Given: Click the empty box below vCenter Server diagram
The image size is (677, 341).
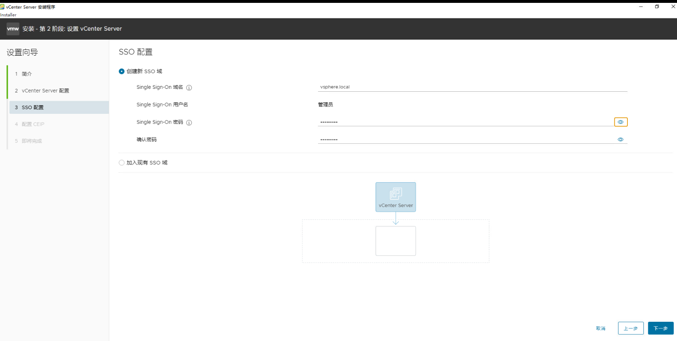Looking at the screenshot, I should pyautogui.click(x=396, y=241).
